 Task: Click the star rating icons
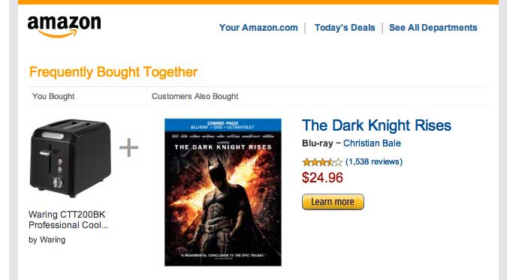(x=322, y=162)
